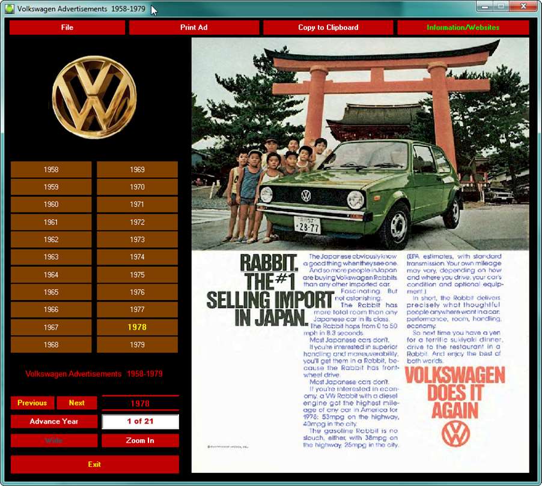
Task: Select year 1964
Action: pos(51,275)
